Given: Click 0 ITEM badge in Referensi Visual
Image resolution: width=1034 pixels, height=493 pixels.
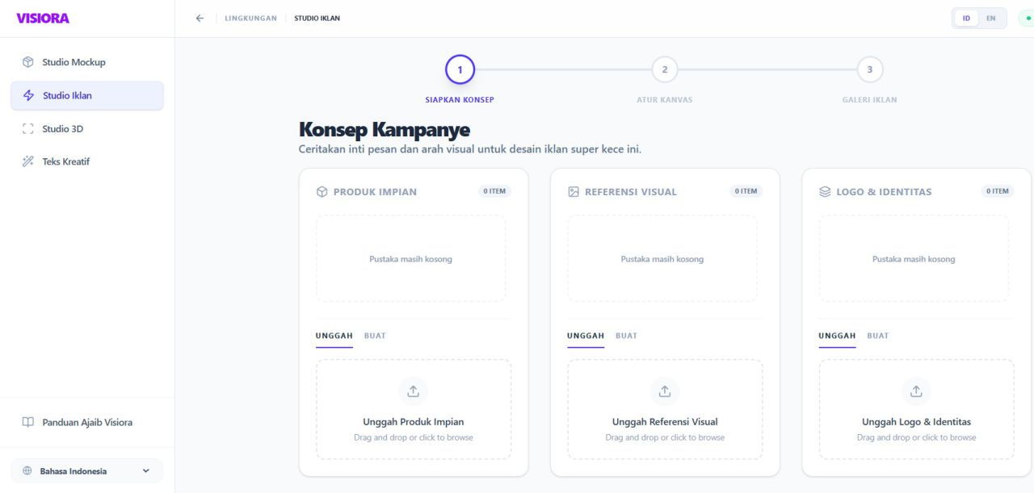Looking at the screenshot, I should pyautogui.click(x=746, y=191).
